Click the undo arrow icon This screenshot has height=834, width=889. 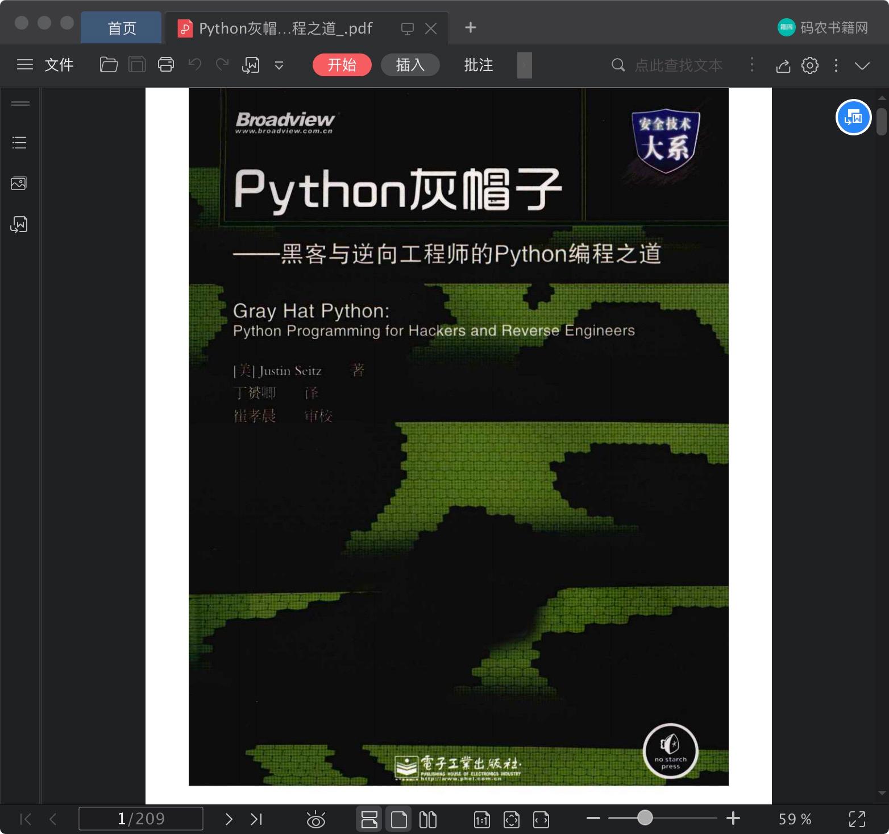[x=195, y=65]
